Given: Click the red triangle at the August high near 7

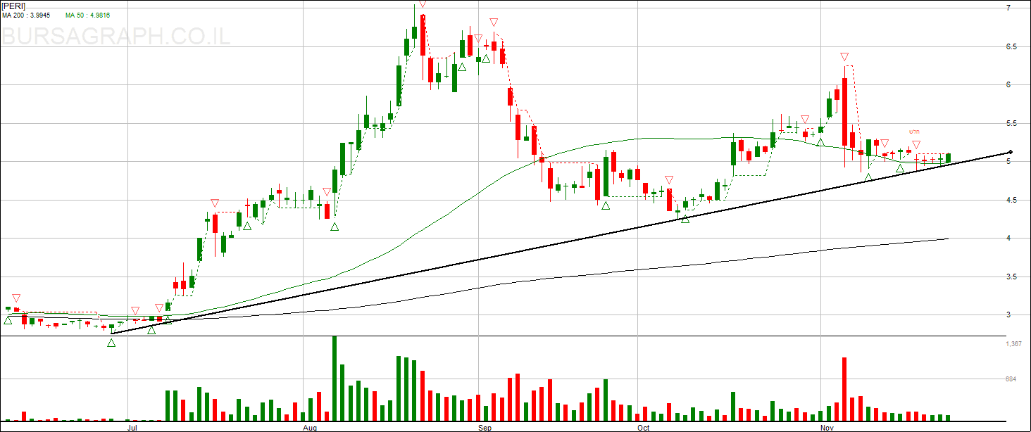Looking at the screenshot, I should coord(423,4).
